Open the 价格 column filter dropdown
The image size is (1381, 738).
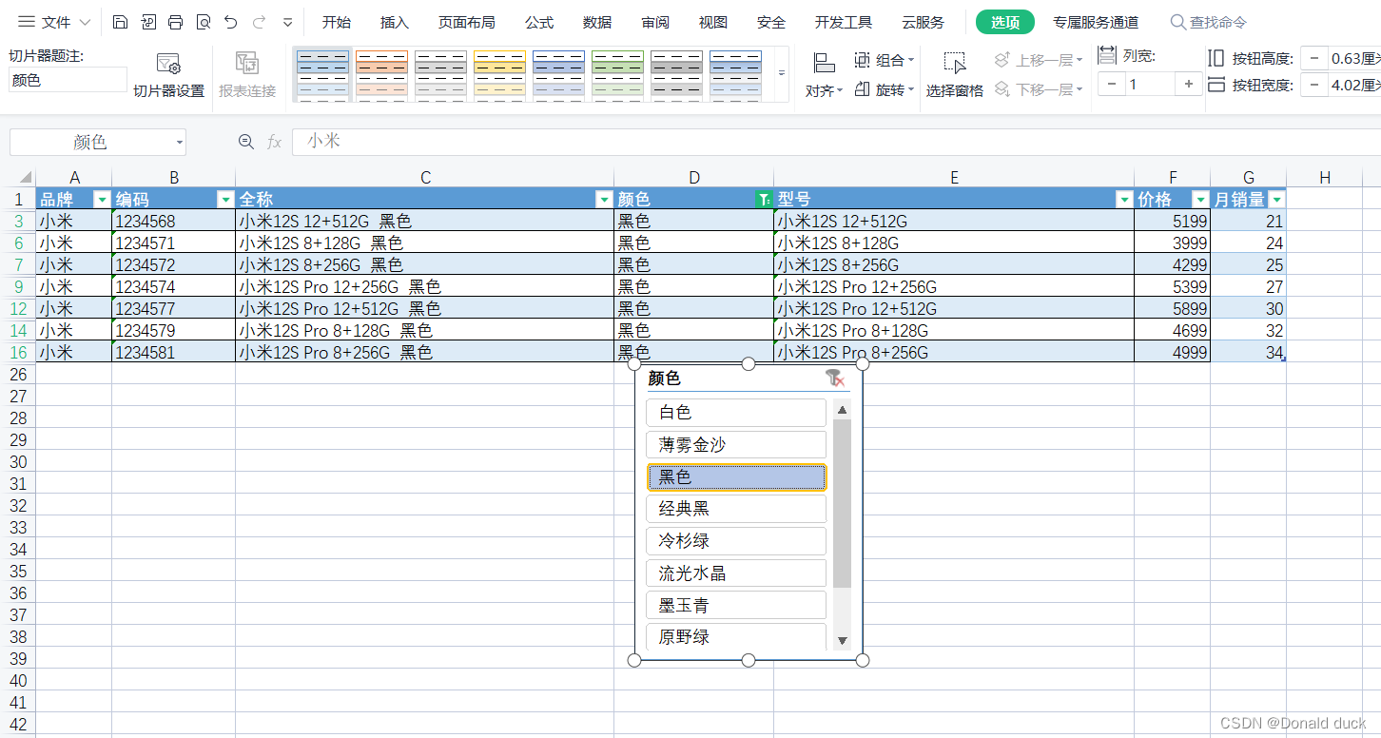(1200, 200)
